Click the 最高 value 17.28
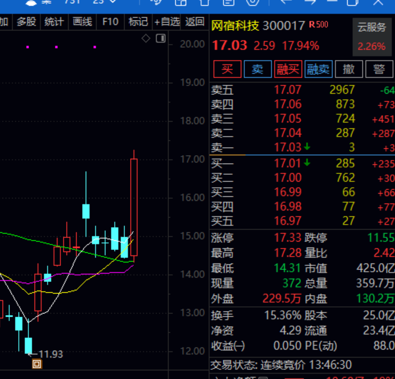Screen dimensions: 395x379 coord(288,253)
